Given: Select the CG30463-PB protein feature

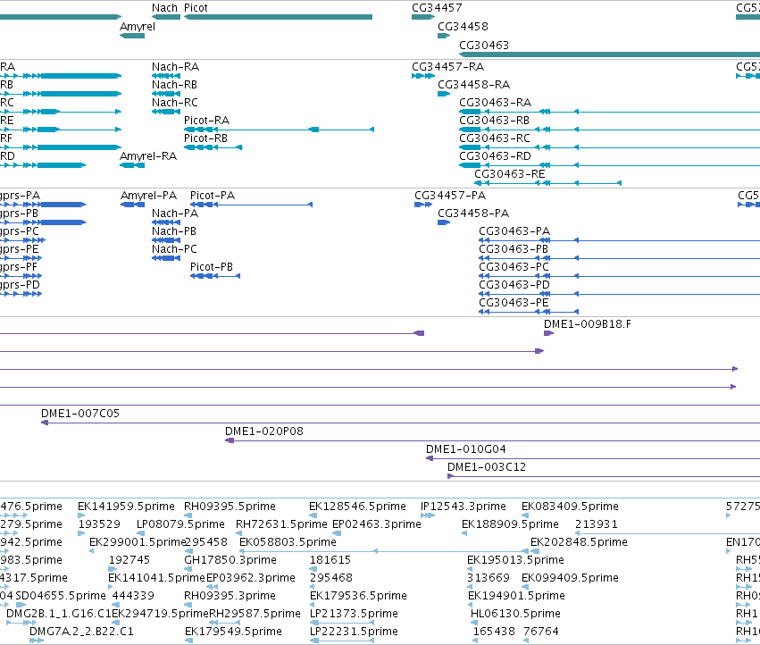Looking at the screenshot, I should coord(619,258).
